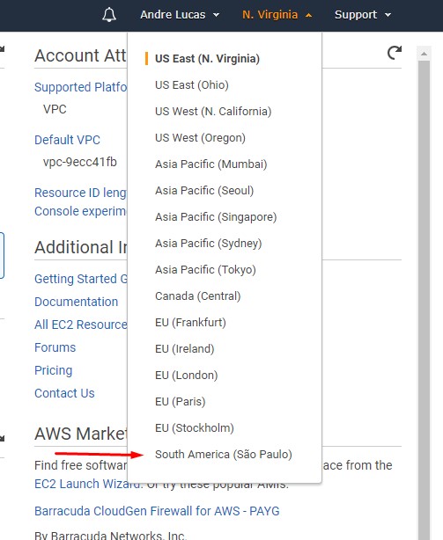Choose EU (Ireland) region

tap(184, 349)
